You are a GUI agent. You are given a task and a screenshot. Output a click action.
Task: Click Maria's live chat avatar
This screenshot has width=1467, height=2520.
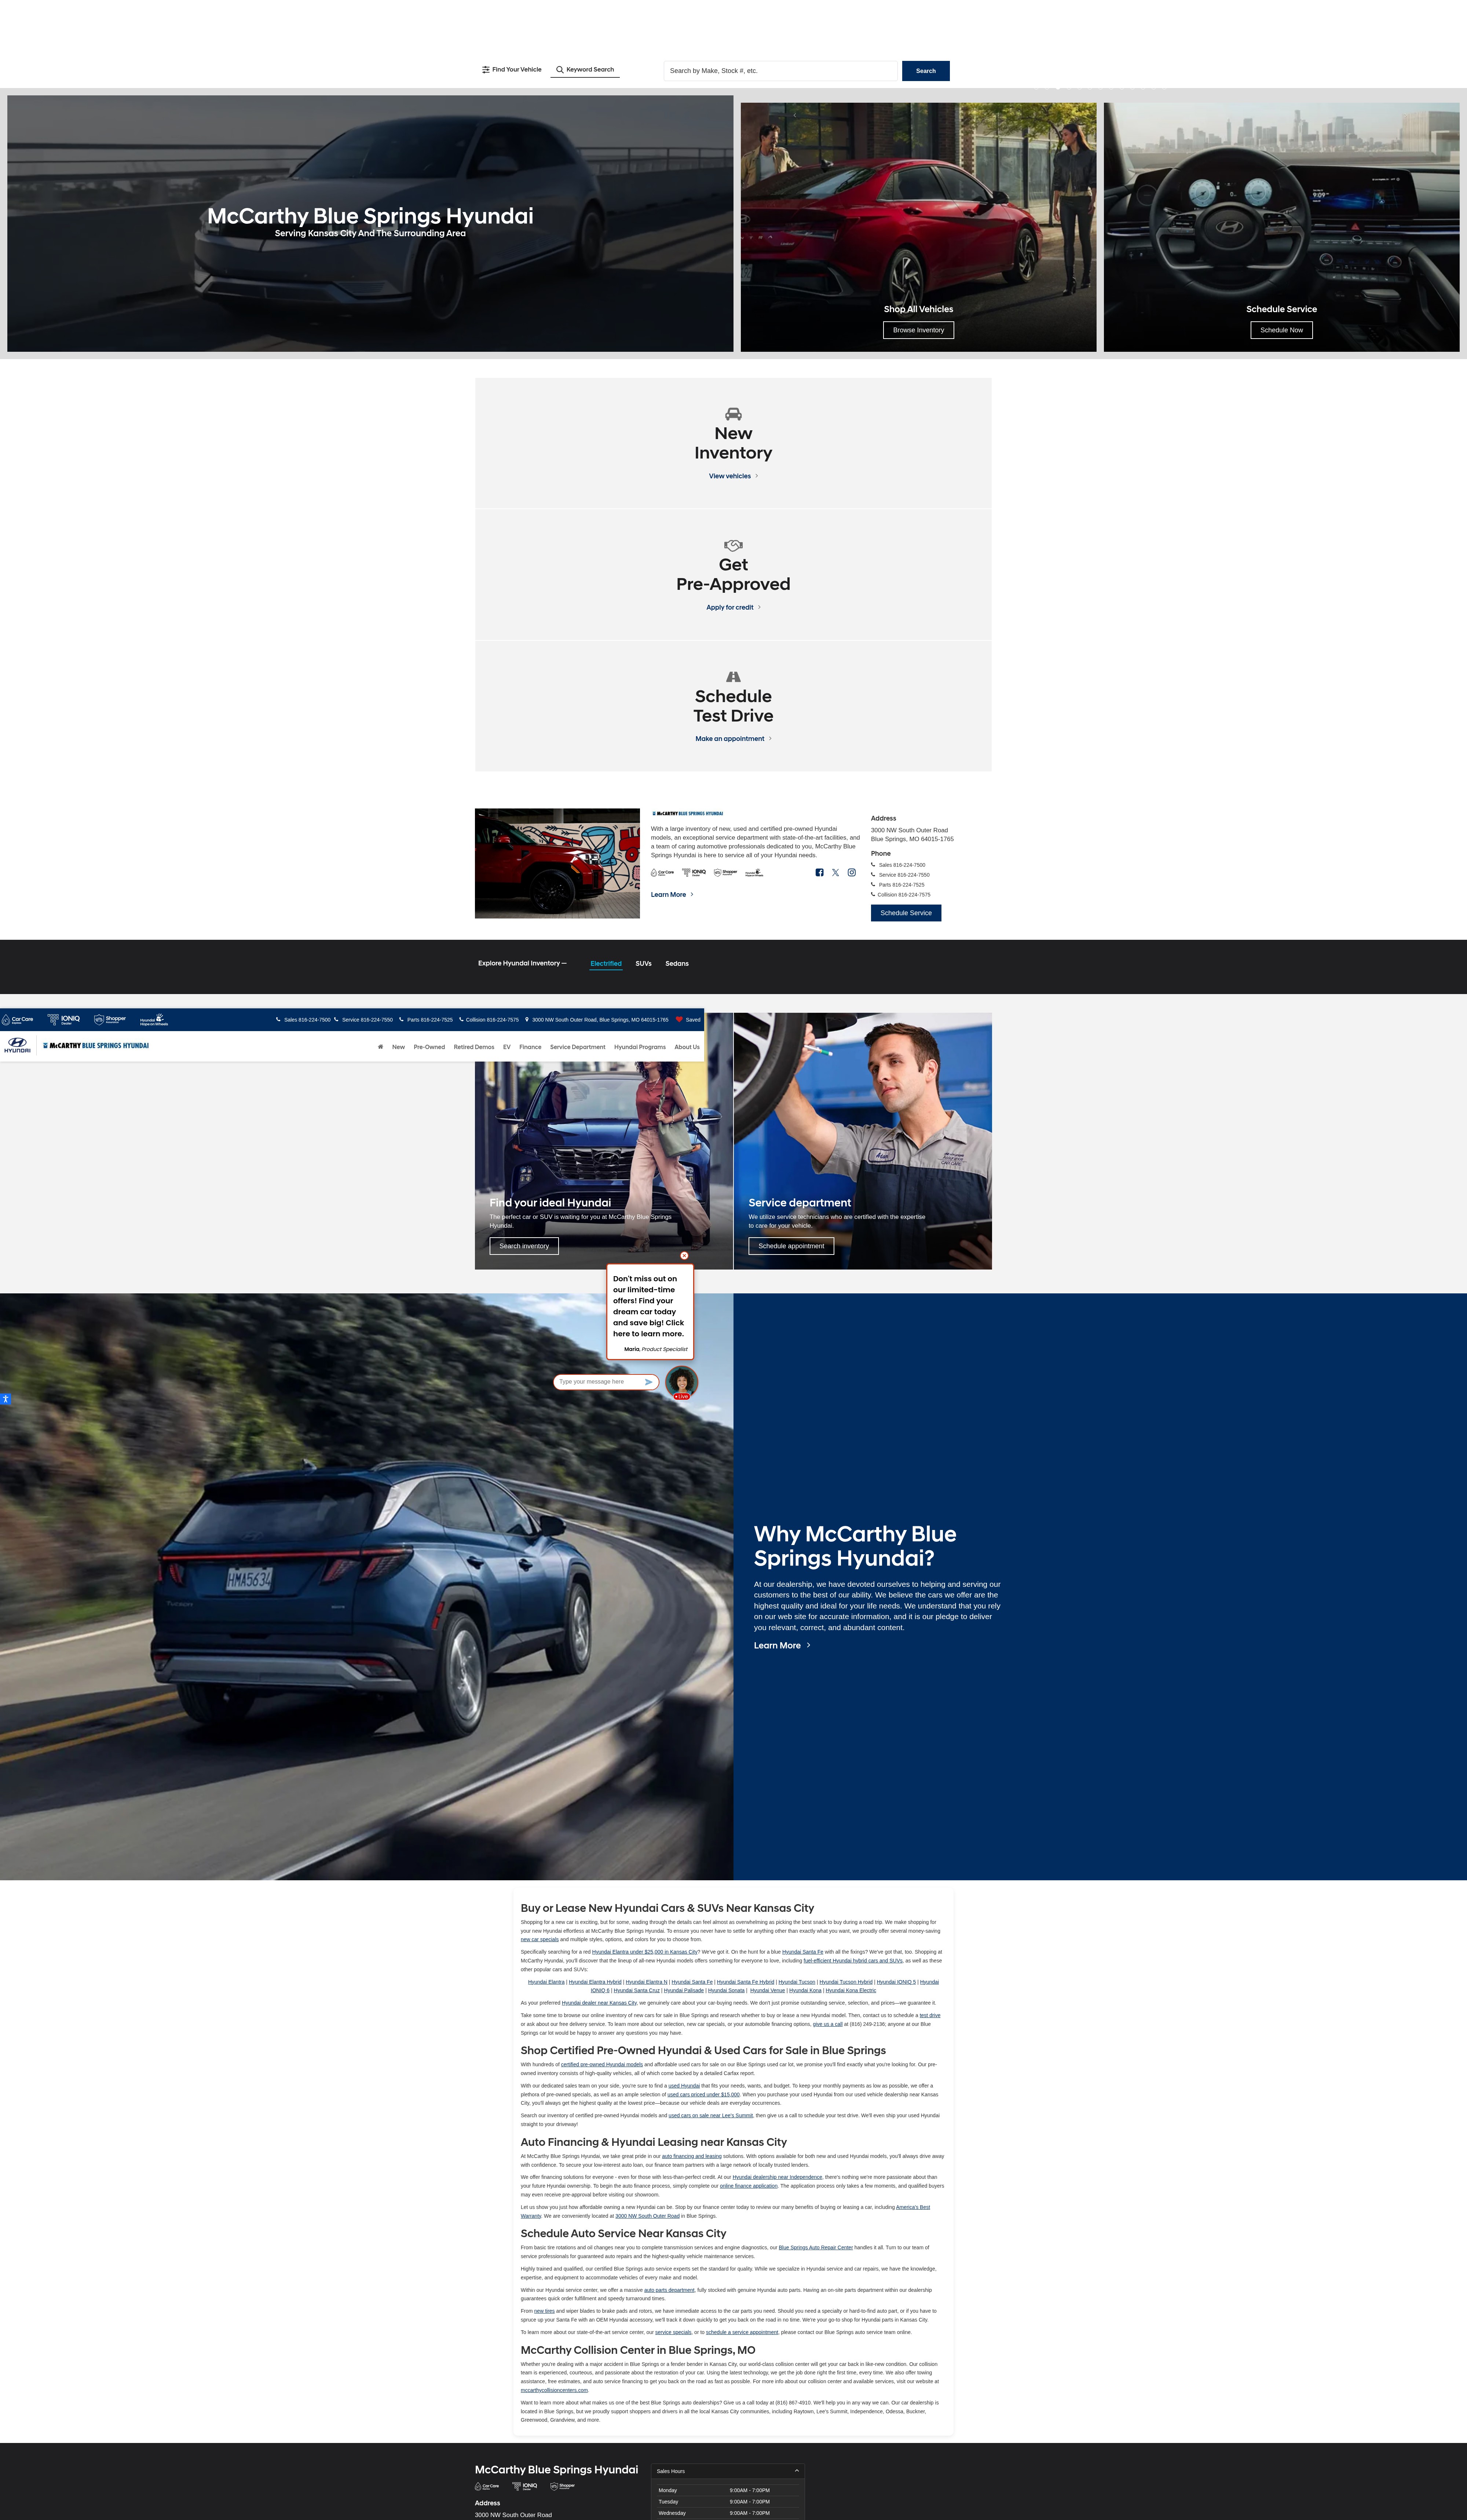click(682, 1382)
